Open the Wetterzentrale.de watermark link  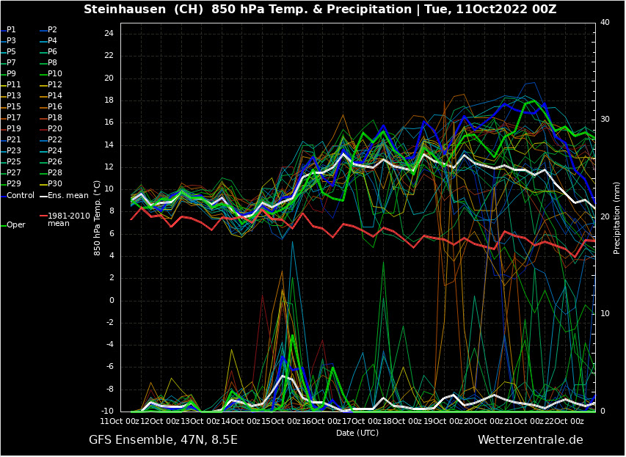530,440
